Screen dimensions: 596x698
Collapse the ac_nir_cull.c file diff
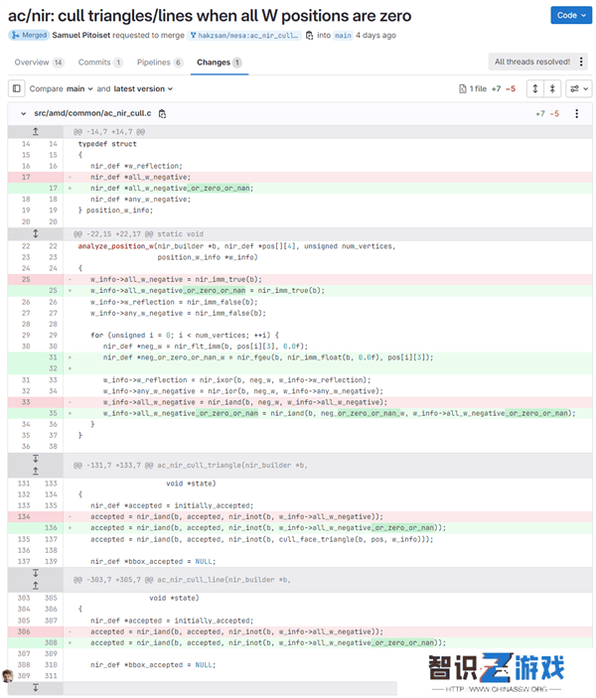coord(23,114)
